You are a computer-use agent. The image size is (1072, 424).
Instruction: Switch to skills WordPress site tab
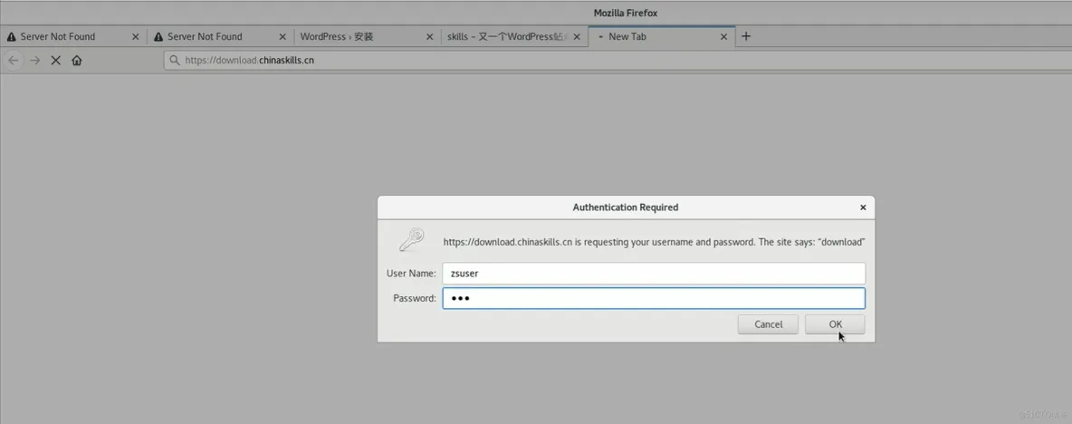(x=513, y=36)
